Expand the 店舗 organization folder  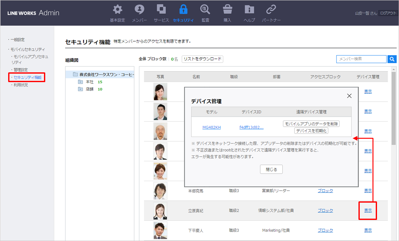(80, 89)
